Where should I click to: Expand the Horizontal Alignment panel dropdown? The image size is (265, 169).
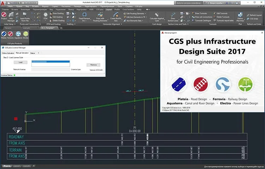pyautogui.click(x=112, y=24)
